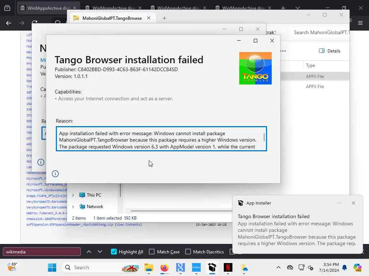
Task: Click the Firefox forward arrow
Action: tap(22, 23)
